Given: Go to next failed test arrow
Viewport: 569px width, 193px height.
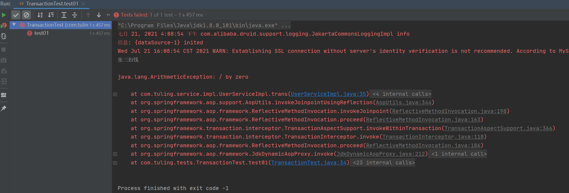Looking at the screenshot, I should 99,15.
